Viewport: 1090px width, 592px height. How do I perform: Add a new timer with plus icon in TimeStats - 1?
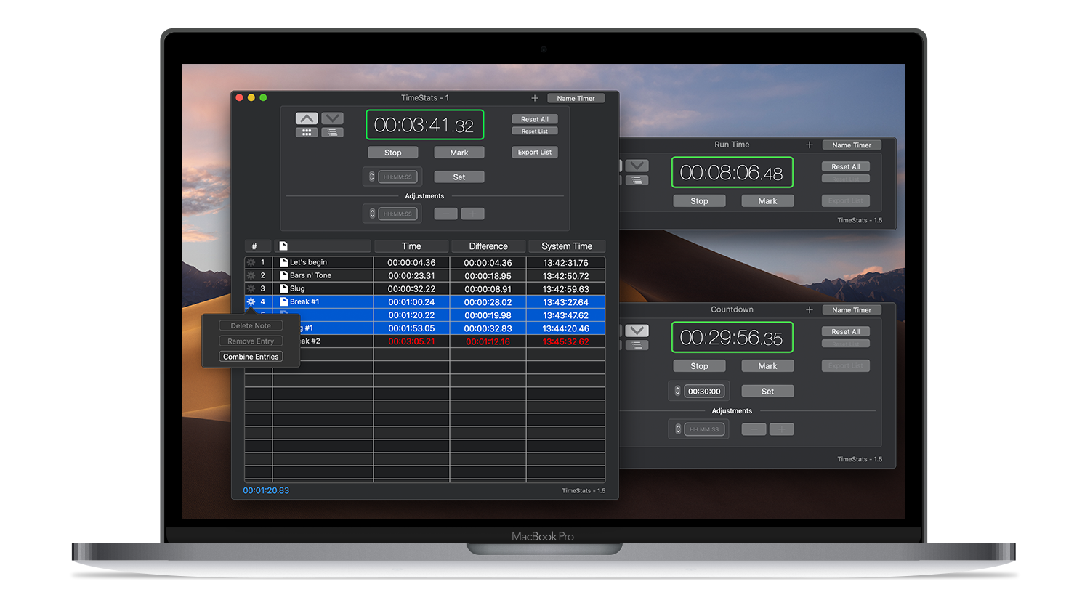point(535,98)
